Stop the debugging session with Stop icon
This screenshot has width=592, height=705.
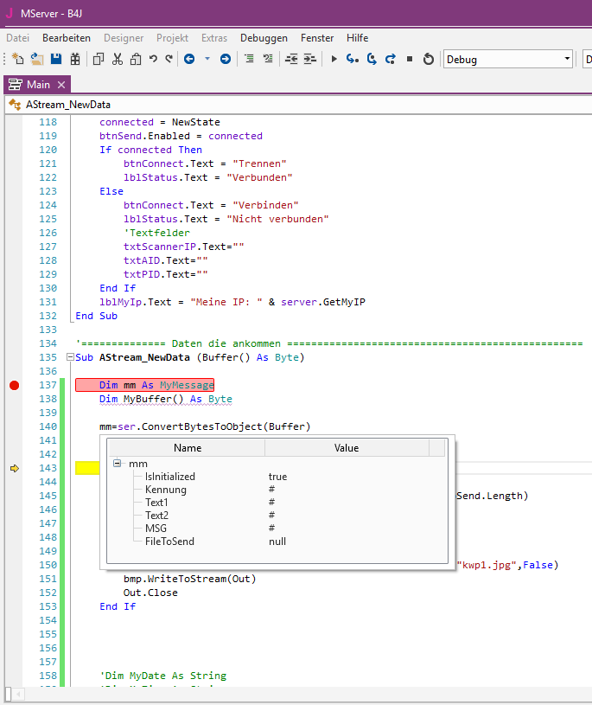(410, 59)
